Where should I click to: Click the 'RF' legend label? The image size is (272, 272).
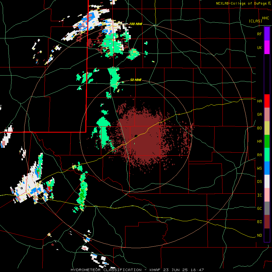pyautogui.click(x=259, y=34)
